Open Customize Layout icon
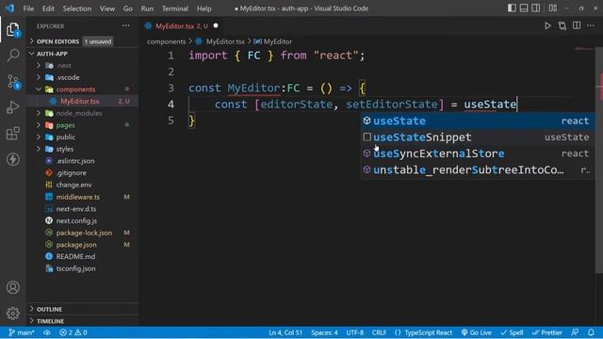The height and width of the screenshot is (339, 603). pos(553,8)
